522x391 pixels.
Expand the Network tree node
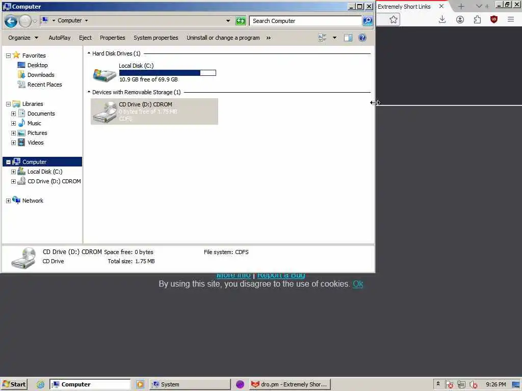8,201
